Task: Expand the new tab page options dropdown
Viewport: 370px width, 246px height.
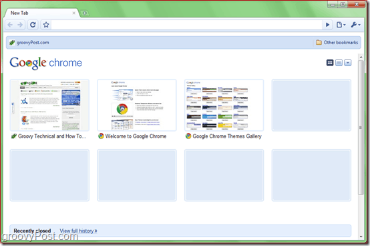Action: click(x=347, y=63)
